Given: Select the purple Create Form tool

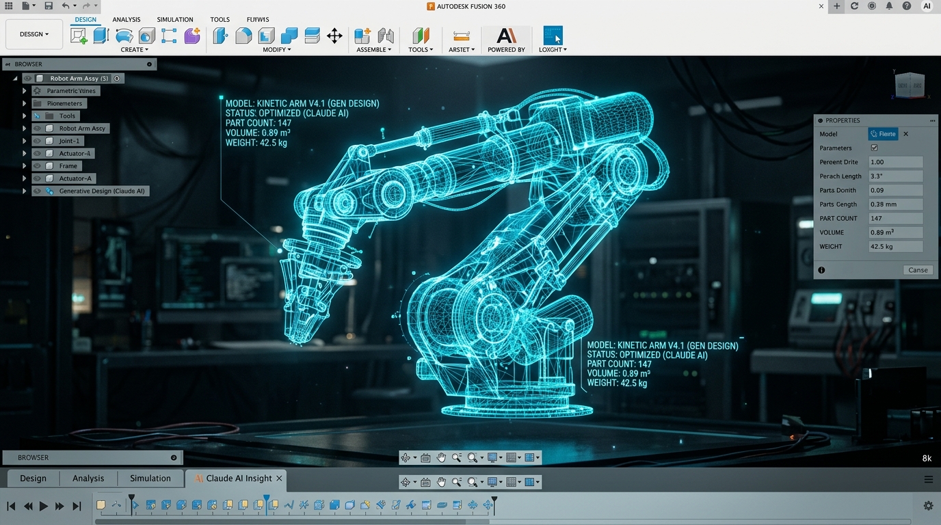Looking at the screenshot, I should pos(192,36).
